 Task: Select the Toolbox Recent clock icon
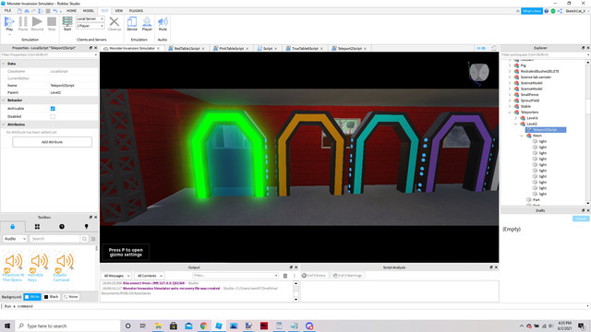(62, 227)
